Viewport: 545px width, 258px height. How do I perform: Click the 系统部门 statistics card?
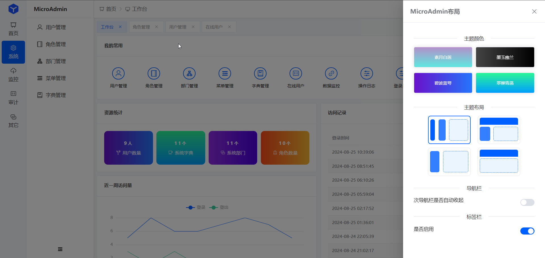[x=233, y=148]
